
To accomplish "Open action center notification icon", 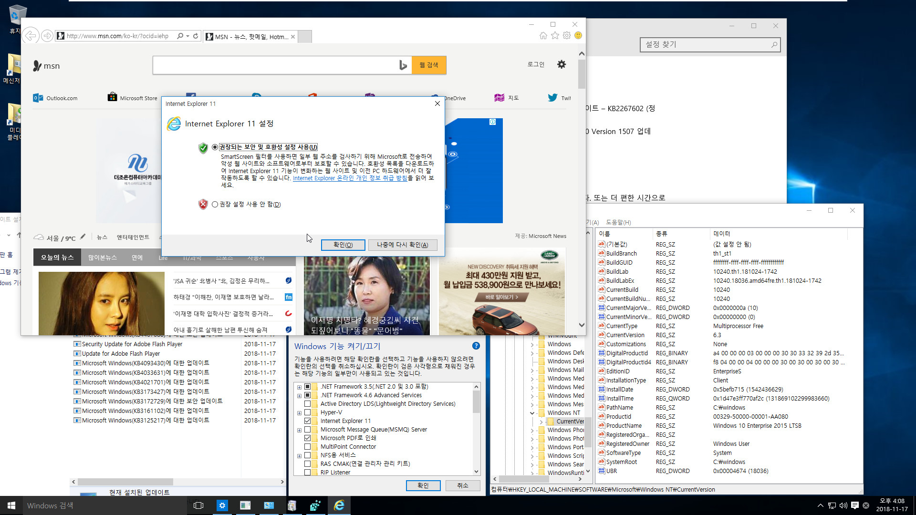I will (x=854, y=505).
